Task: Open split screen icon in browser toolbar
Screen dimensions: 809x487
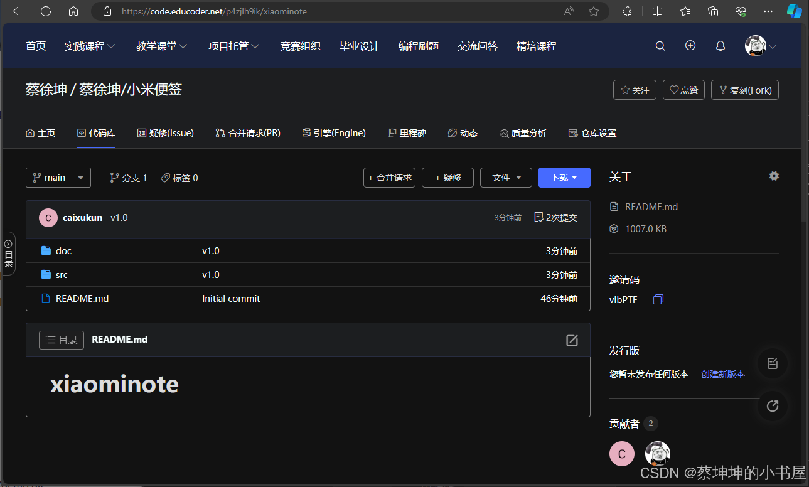Action: click(657, 11)
